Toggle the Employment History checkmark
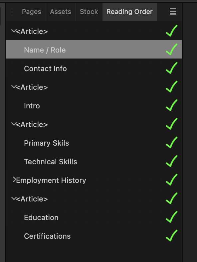 pyautogui.click(x=172, y=180)
